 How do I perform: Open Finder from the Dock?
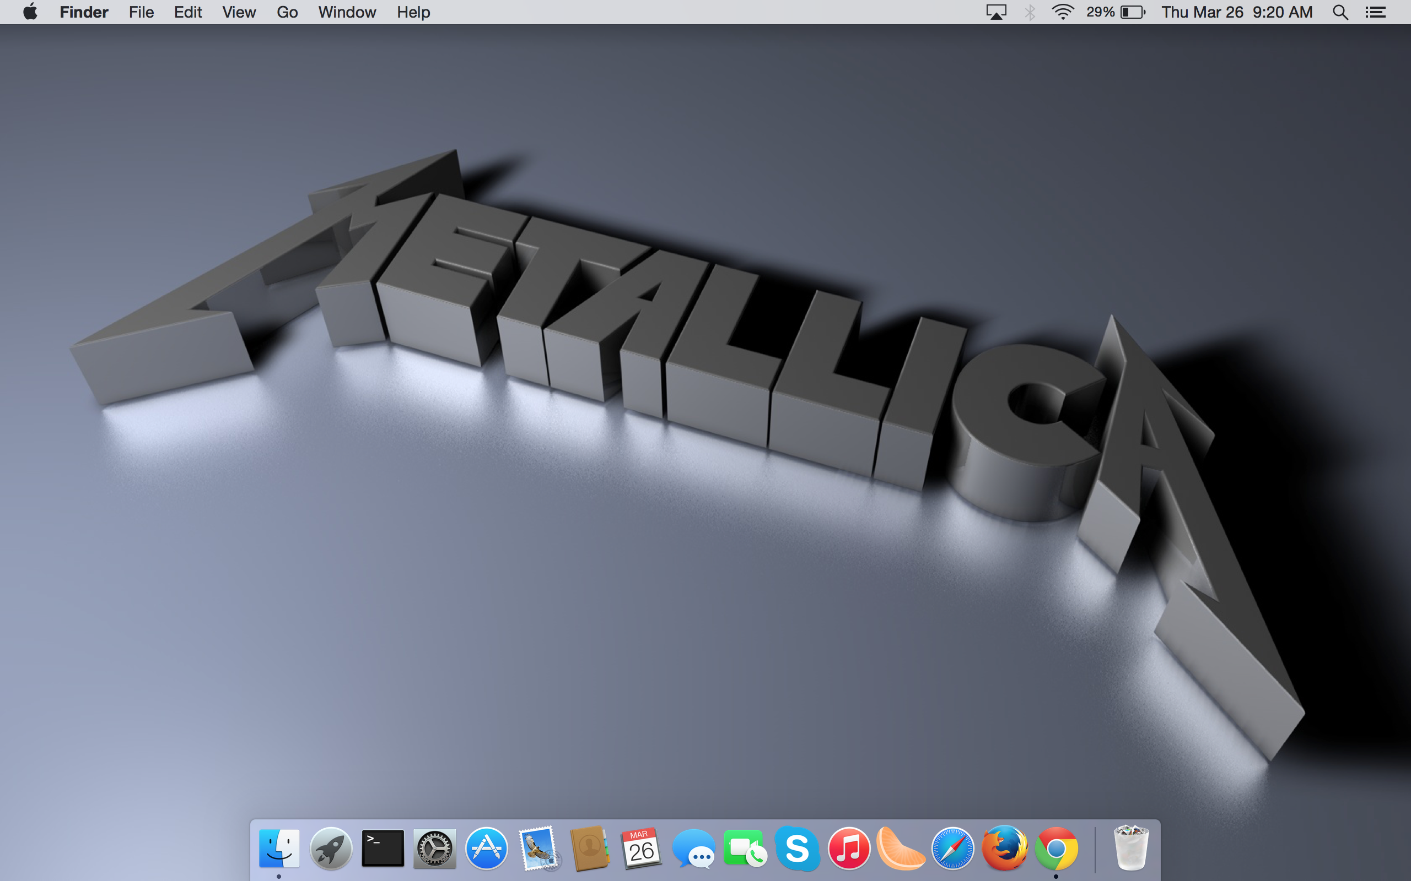point(279,849)
